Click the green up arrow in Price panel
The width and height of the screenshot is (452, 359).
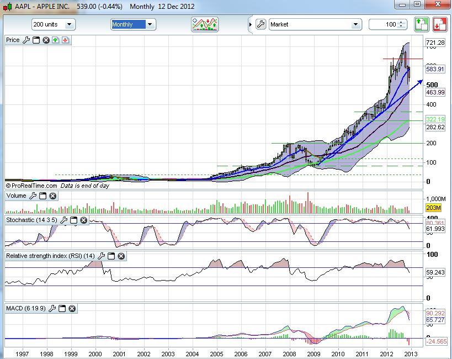[55, 40]
